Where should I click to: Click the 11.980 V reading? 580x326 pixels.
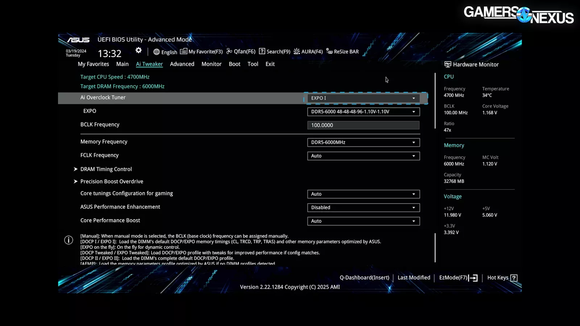pyautogui.click(x=452, y=215)
